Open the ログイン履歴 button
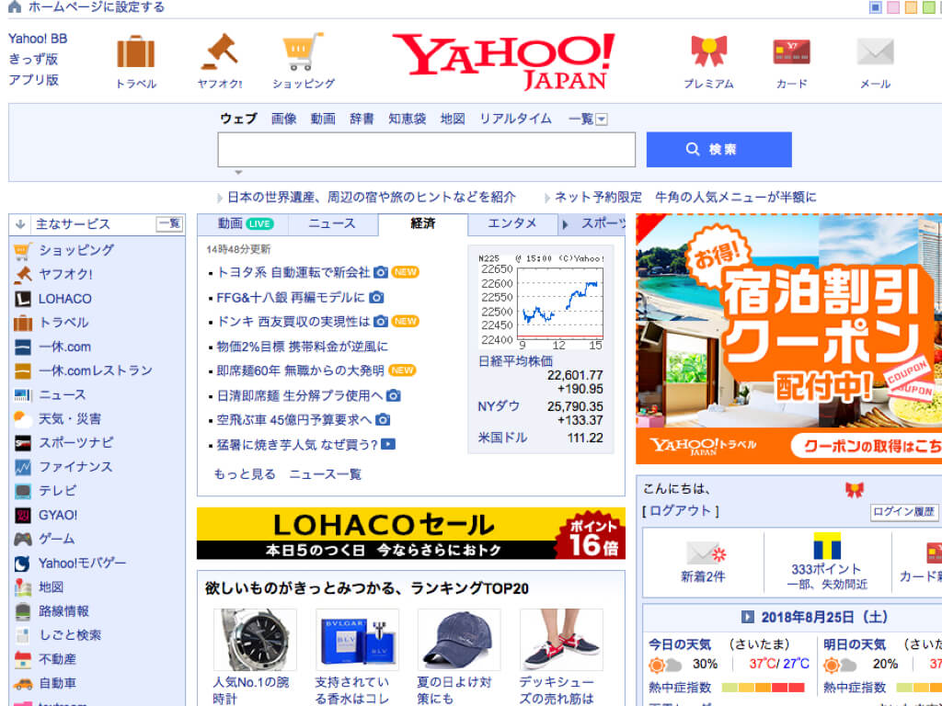 click(x=904, y=512)
